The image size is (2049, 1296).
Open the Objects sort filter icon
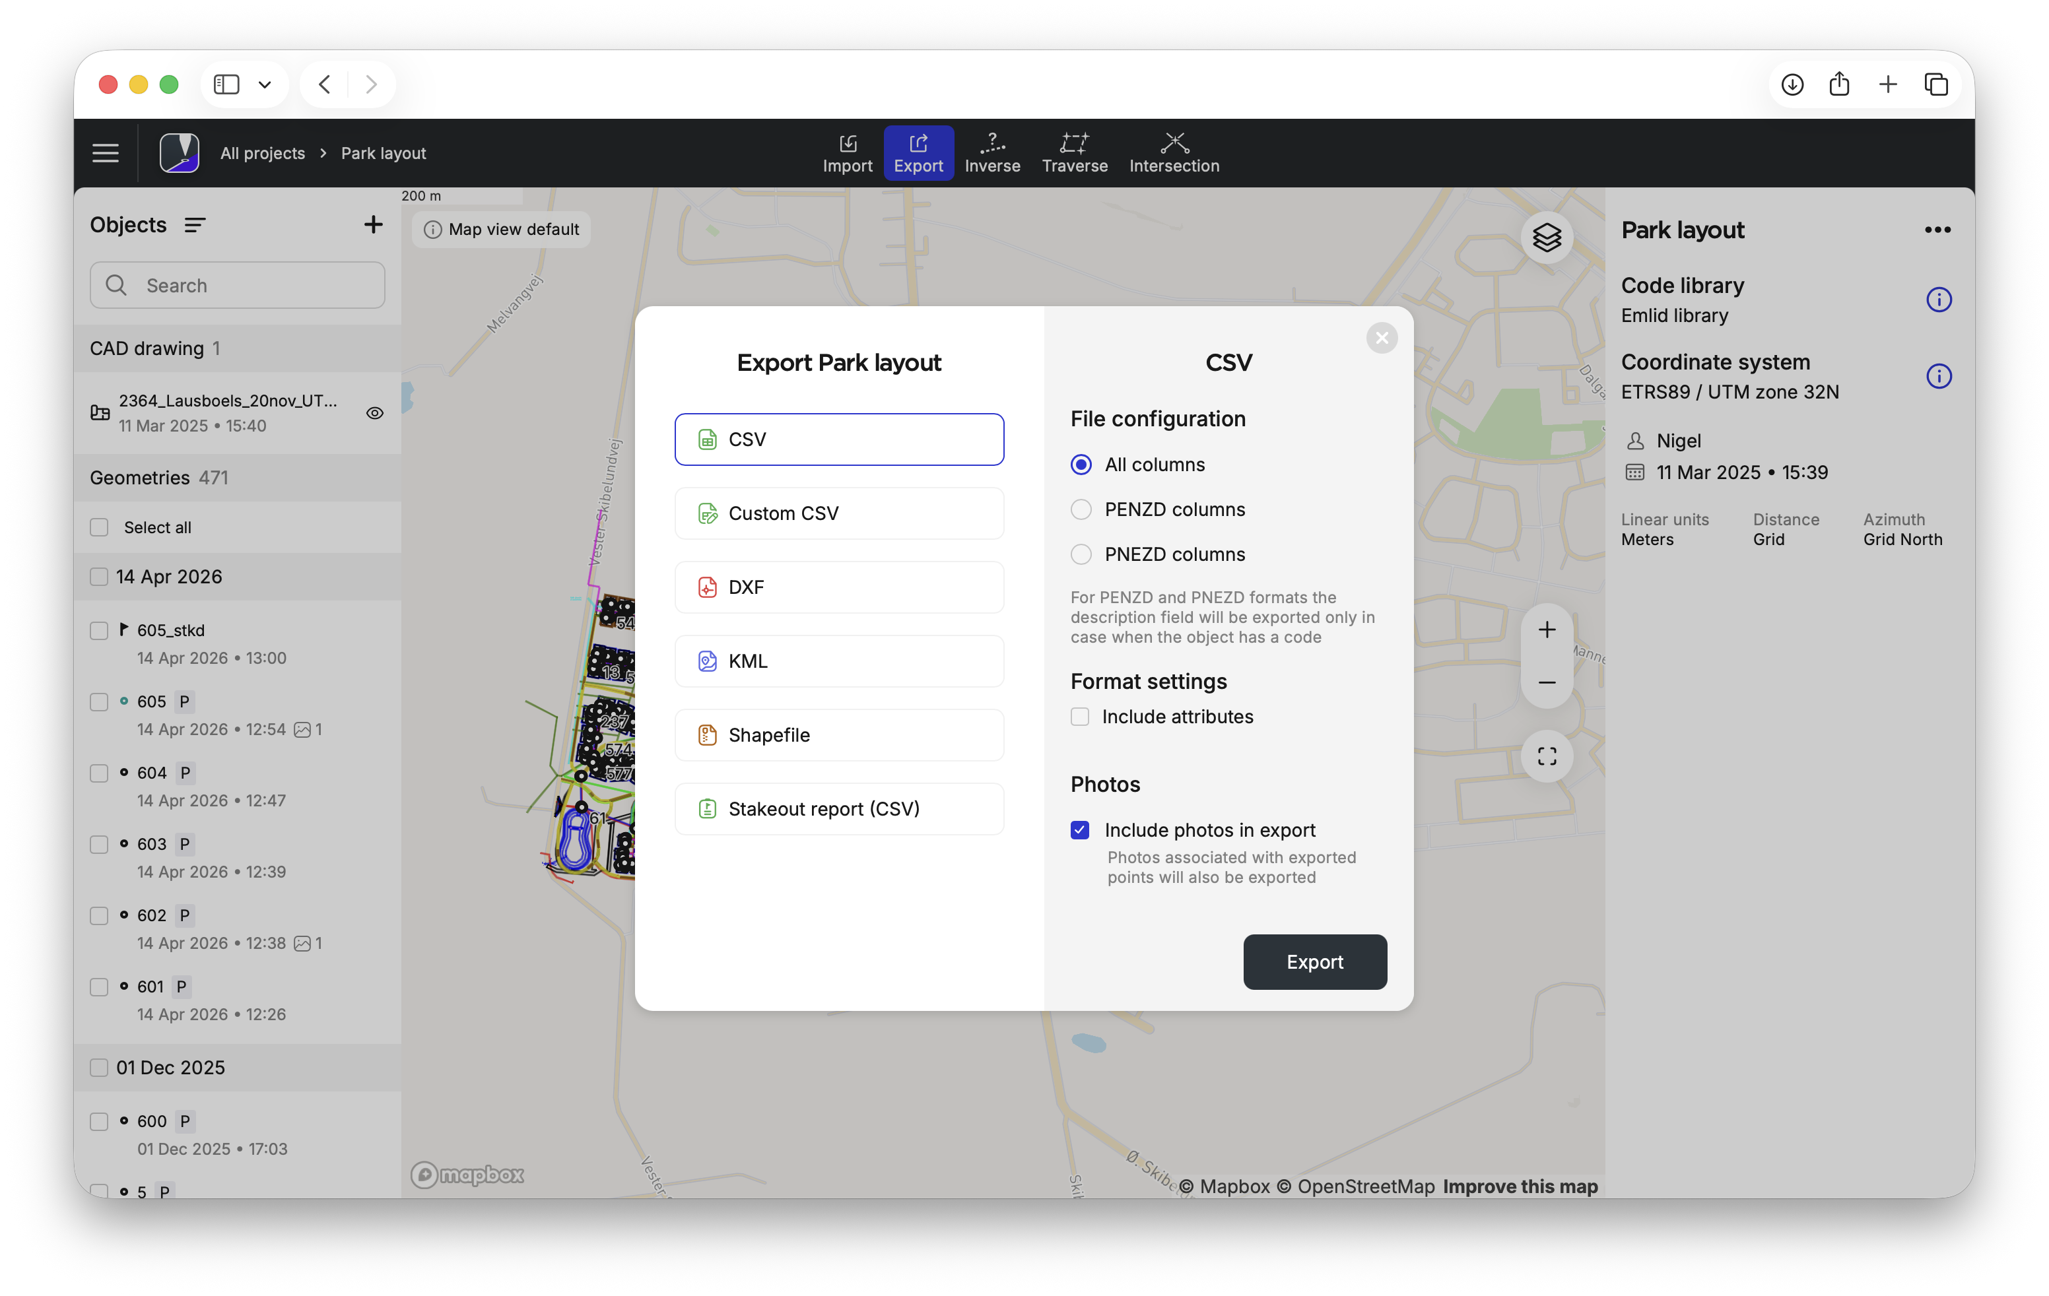pyautogui.click(x=195, y=224)
